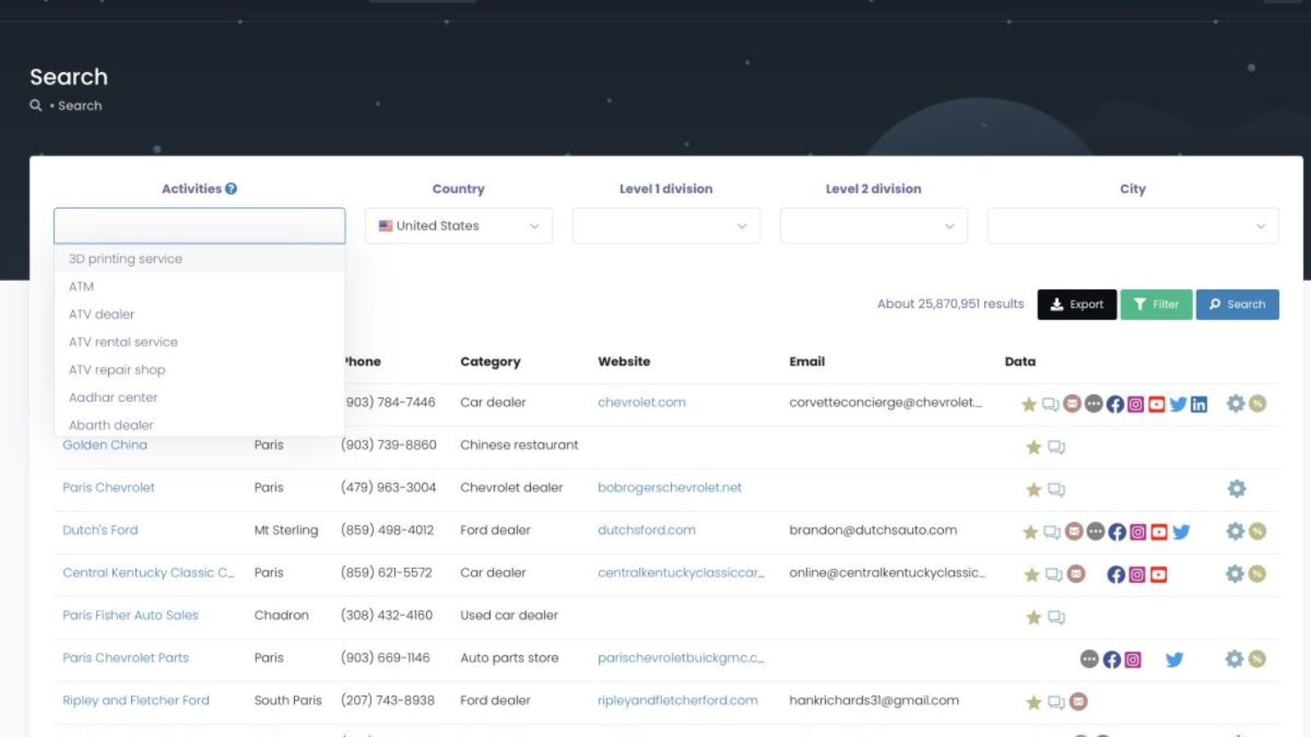Visit the dutchsford.com website link
This screenshot has width=1311, height=737.
pos(646,530)
